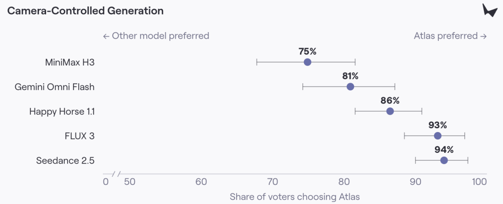
Task: Select the Seedance 2.5 94% data point
Action: point(444,160)
